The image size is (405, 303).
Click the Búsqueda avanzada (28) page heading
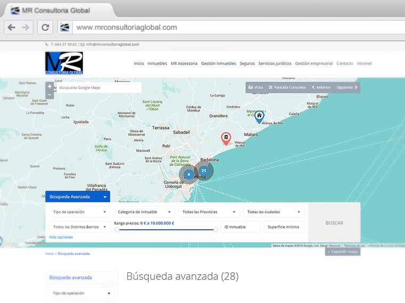click(182, 276)
